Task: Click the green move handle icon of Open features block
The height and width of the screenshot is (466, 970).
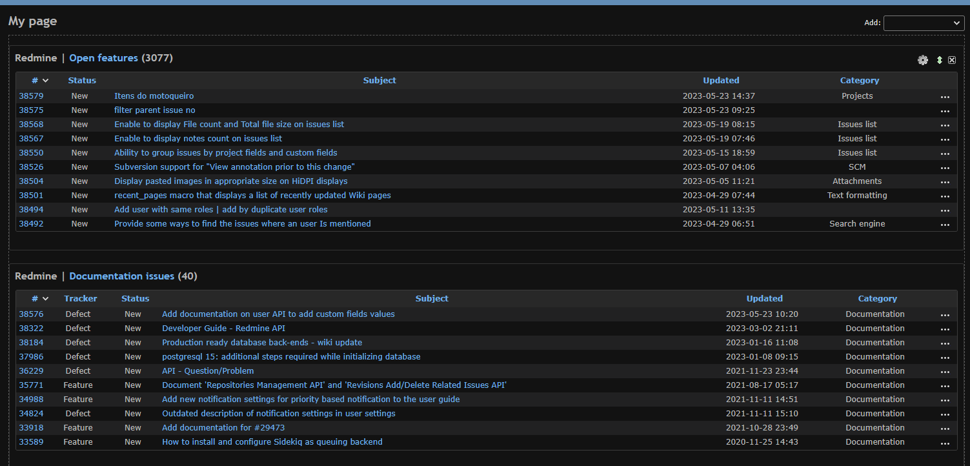Action: [x=940, y=60]
